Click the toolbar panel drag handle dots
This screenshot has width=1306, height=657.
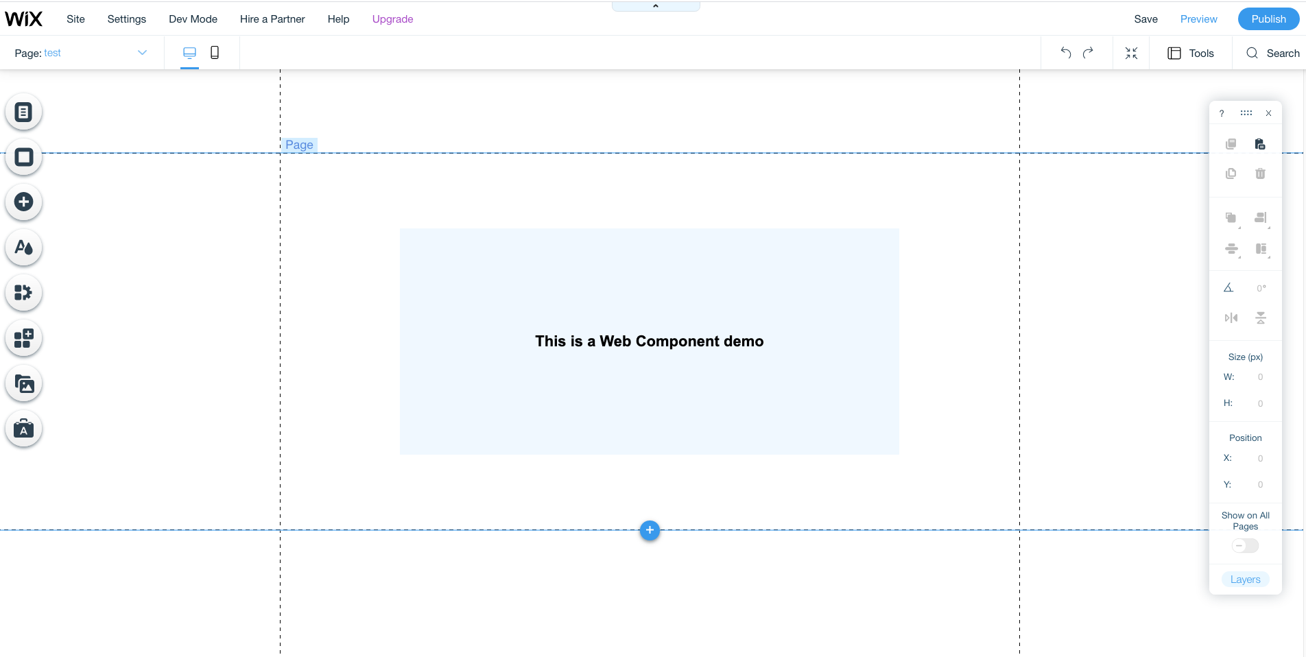(1246, 113)
